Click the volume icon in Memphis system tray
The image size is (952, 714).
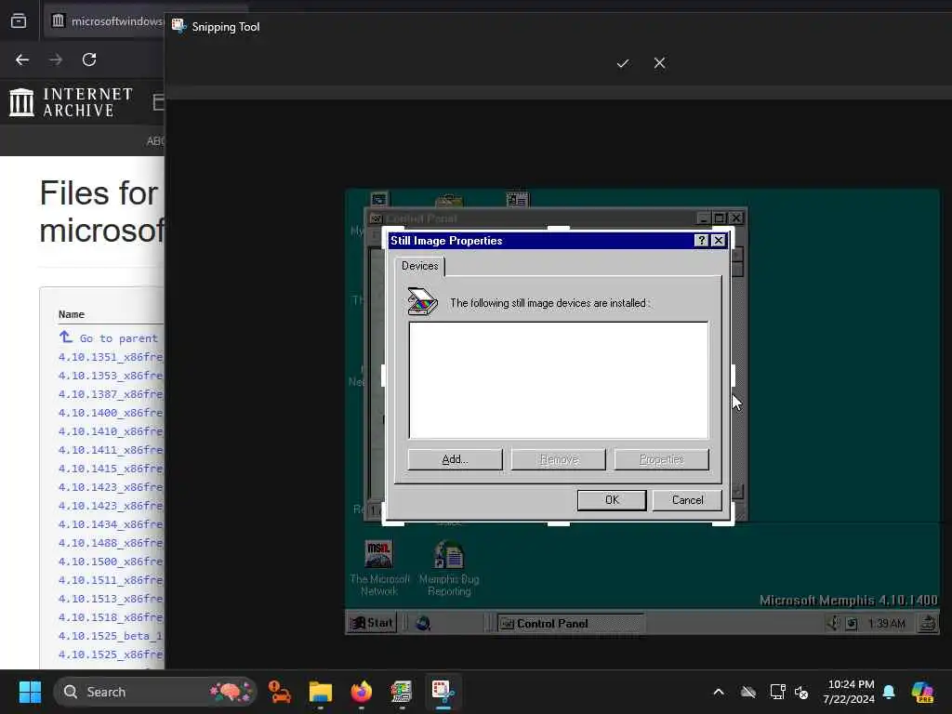point(834,623)
